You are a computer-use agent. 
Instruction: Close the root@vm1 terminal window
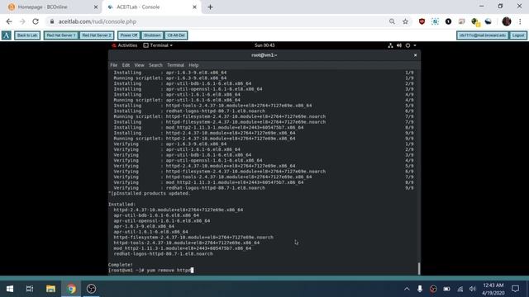(415, 55)
